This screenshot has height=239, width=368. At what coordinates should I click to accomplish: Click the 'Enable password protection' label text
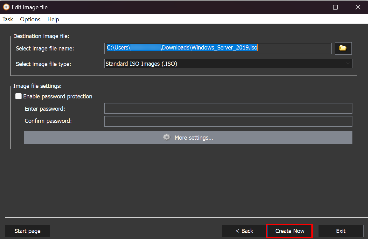pyautogui.click(x=58, y=96)
